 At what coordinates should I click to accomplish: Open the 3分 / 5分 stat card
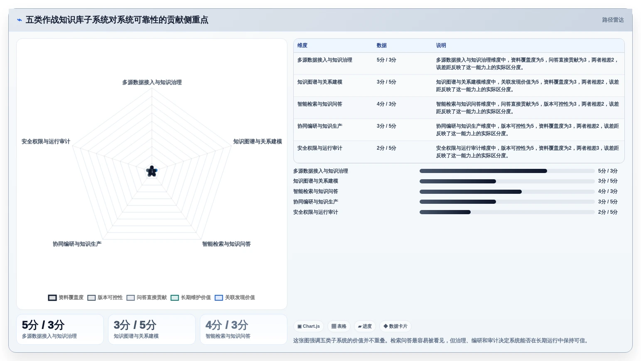[152, 329]
